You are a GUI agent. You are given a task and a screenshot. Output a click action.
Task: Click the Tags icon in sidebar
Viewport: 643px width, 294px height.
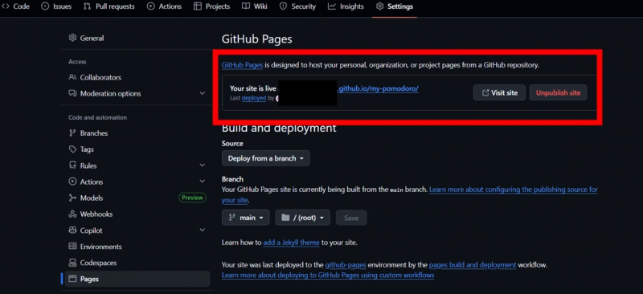click(x=72, y=149)
